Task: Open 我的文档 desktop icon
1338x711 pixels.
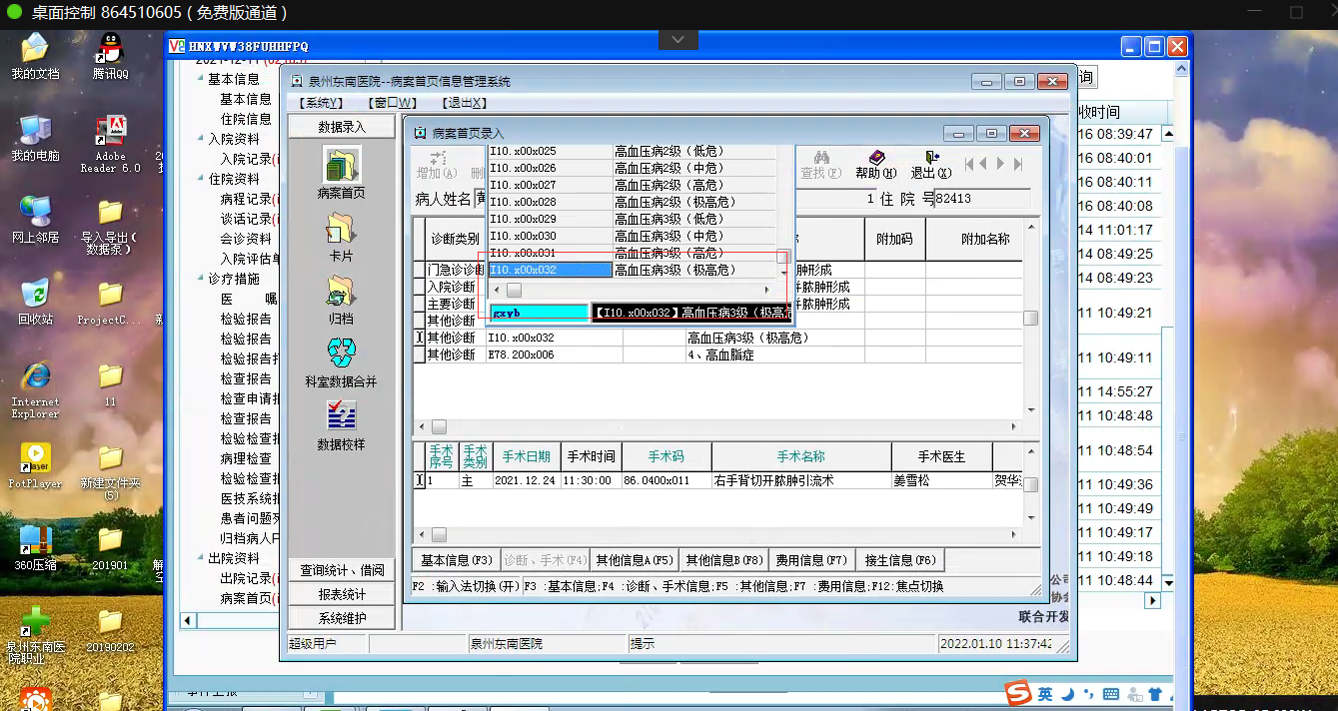Action: click(x=35, y=47)
